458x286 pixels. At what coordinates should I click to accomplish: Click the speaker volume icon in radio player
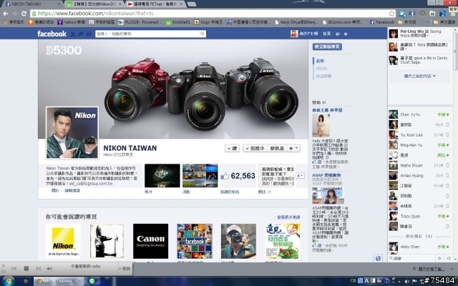[x=49, y=268]
